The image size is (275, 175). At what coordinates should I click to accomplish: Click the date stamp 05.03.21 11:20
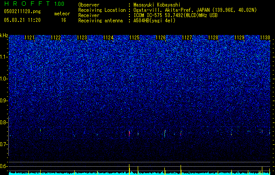pyautogui.click(x=22, y=20)
